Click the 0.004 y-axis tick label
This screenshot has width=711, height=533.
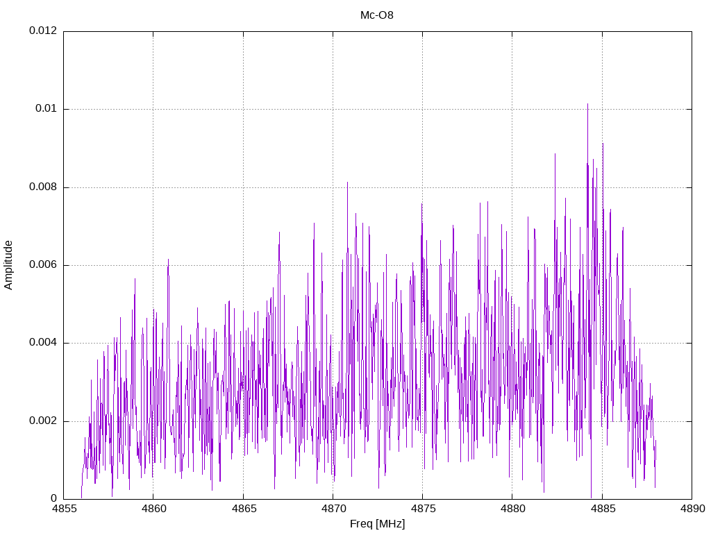[42, 344]
